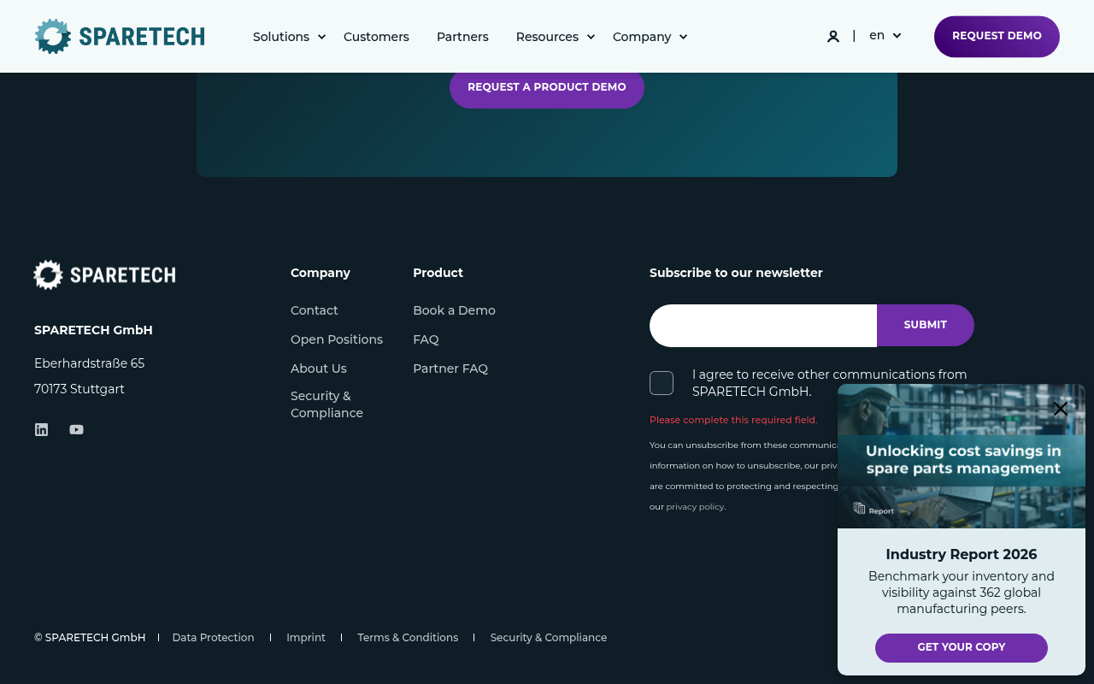Open Security & Compliance in bottom bar
This screenshot has height=684, width=1094.
pyautogui.click(x=549, y=638)
